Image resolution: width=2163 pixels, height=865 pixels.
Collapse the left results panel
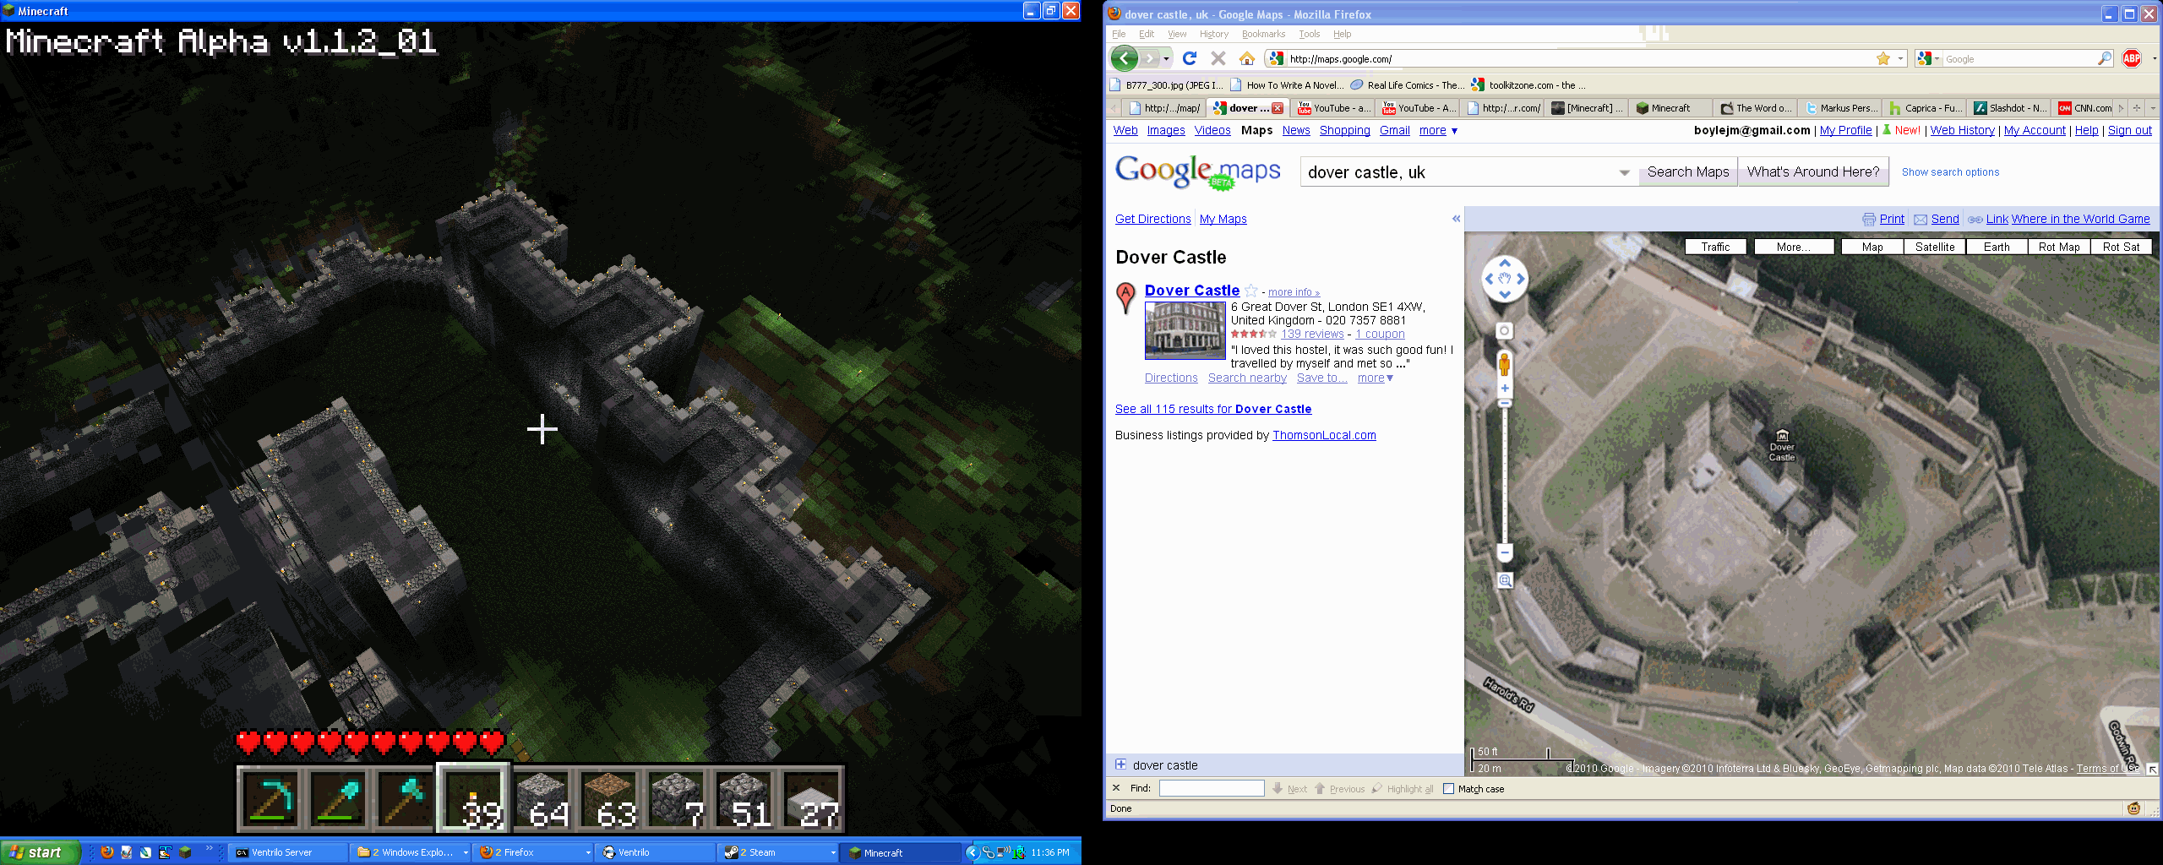1456,219
